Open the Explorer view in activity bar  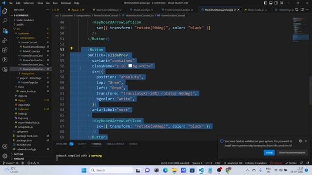click(x=5, y=11)
